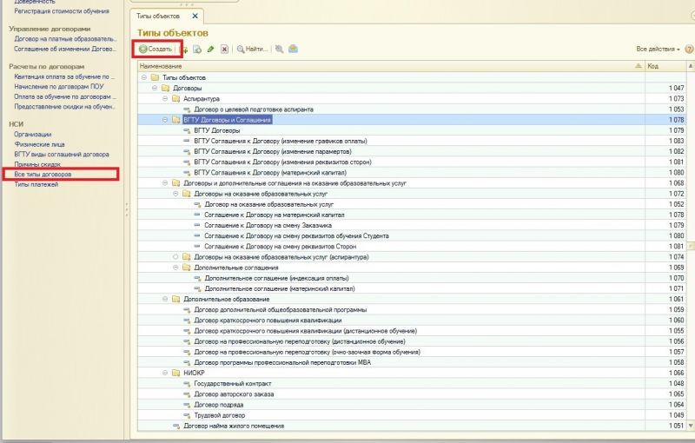Click the folder icon beside Дополнительное образование
Image resolution: width=695 pixels, height=443 pixels.
pyautogui.click(x=176, y=299)
